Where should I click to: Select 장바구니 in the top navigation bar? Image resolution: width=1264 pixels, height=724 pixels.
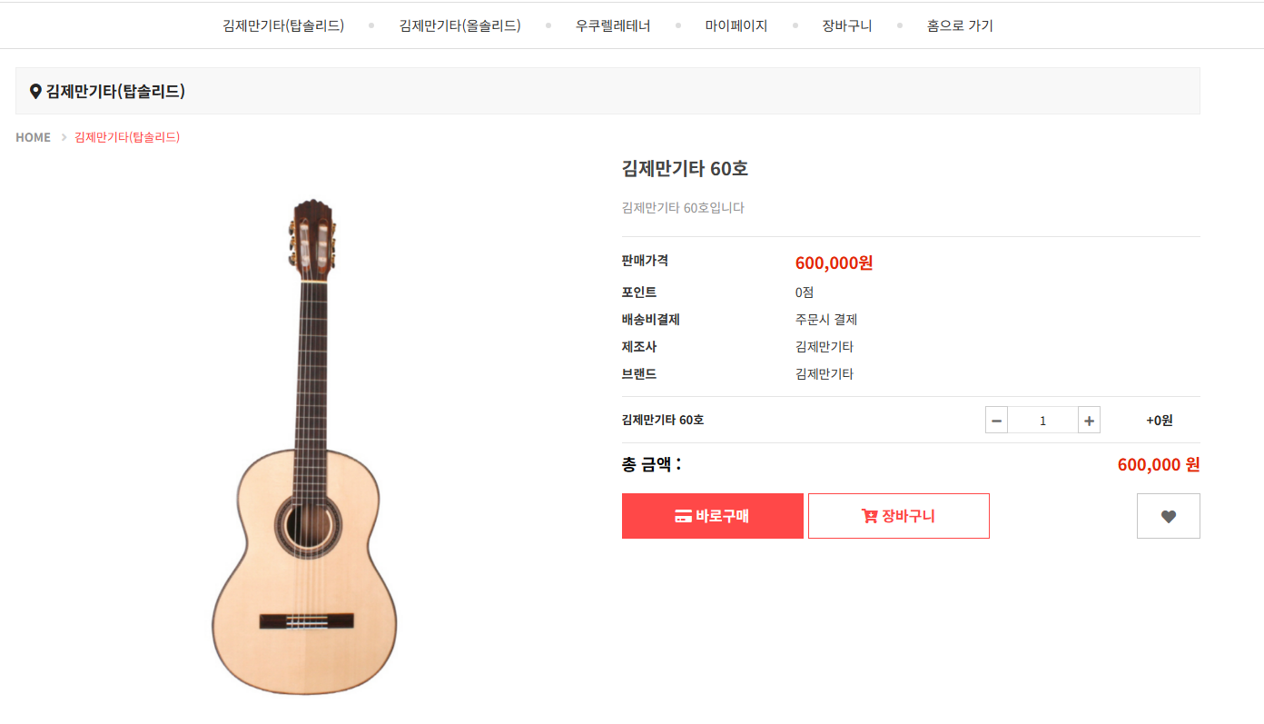(846, 25)
